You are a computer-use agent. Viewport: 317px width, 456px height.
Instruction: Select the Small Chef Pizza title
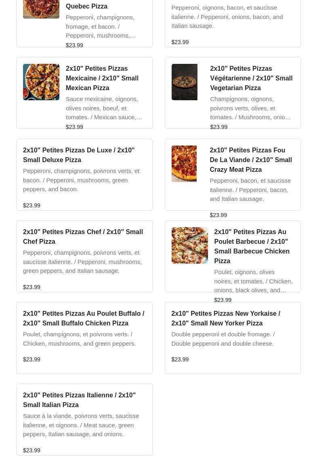[83, 237]
